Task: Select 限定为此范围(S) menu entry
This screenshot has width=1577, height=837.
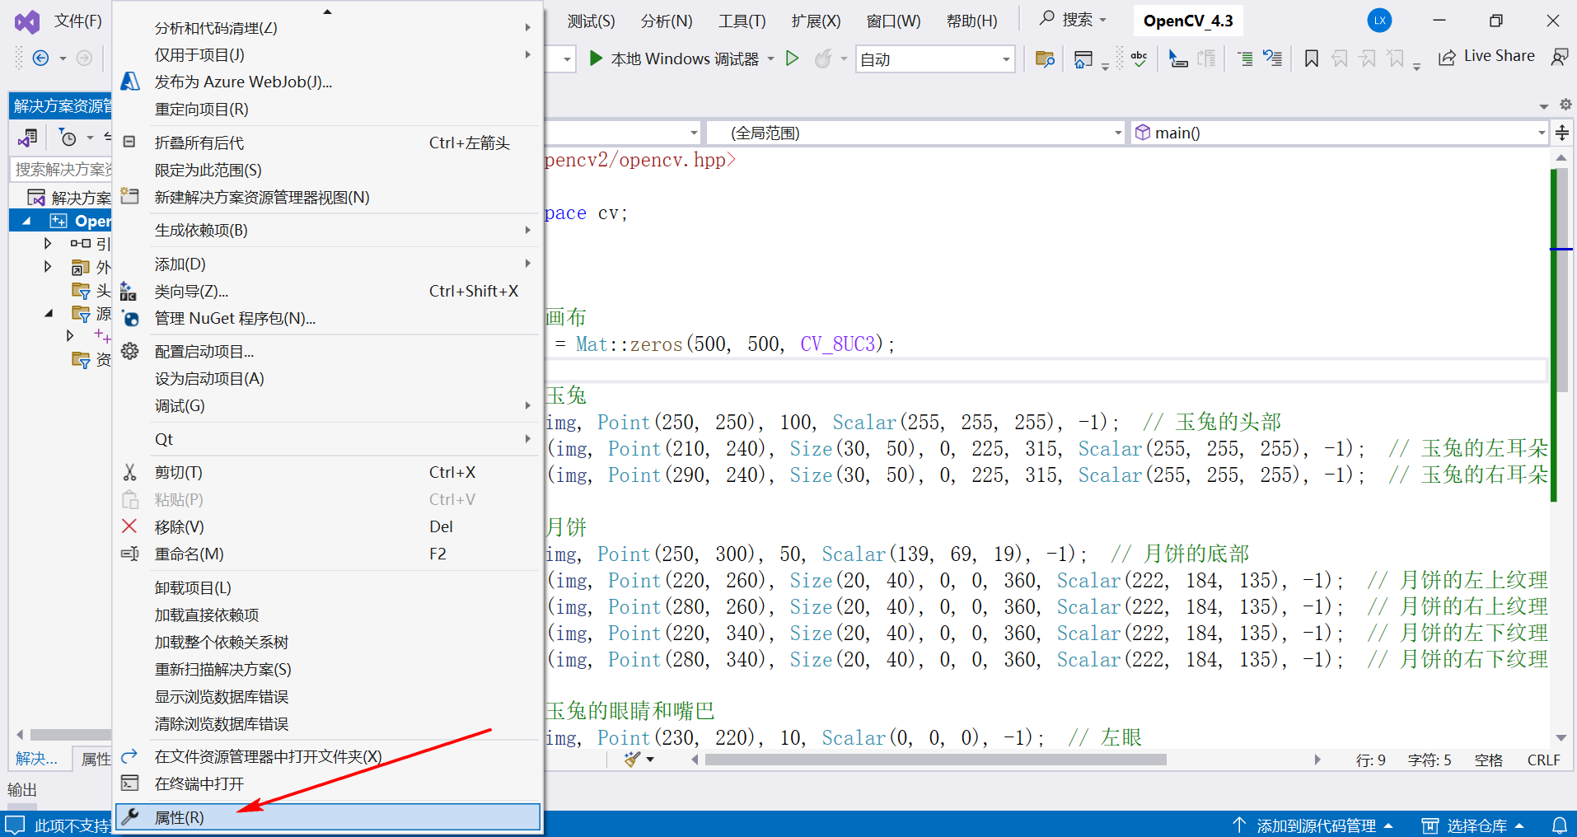Action: click(328, 170)
